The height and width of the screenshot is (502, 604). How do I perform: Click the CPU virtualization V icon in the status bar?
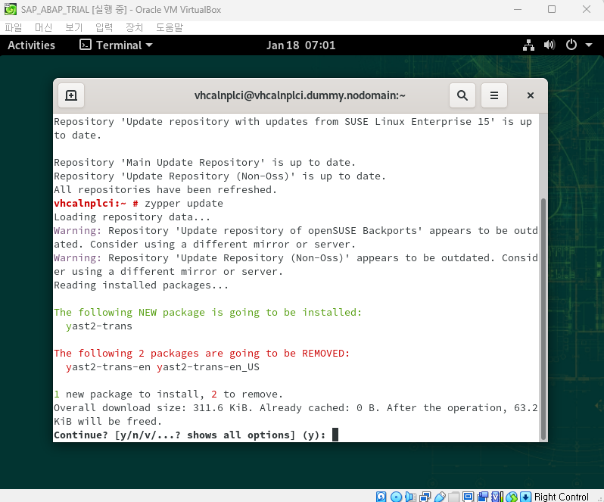[x=497, y=497]
